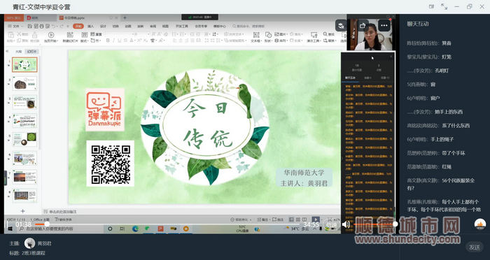
Task: Click the picture-in-picture icon in the title bar
Action: point(432,6)
